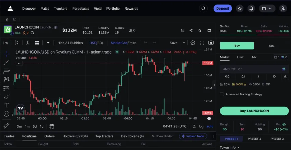
Task: Enable Instant Trade
Action: [193, 136]
